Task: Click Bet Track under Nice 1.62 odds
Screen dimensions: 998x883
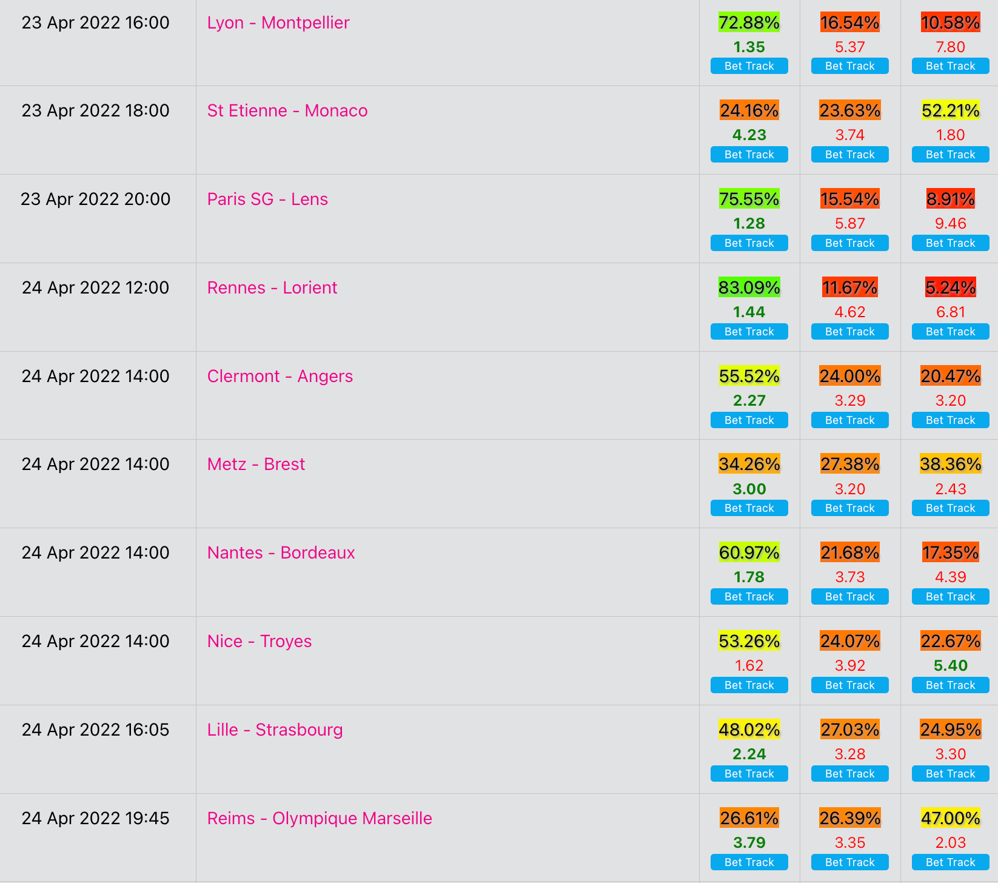Action: point(749,685)
